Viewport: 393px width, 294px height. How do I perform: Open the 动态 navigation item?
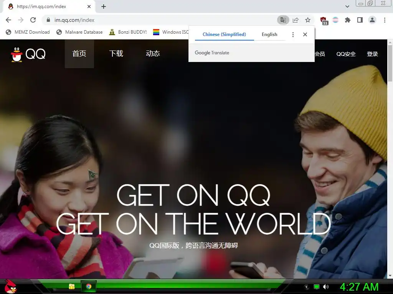153,54
